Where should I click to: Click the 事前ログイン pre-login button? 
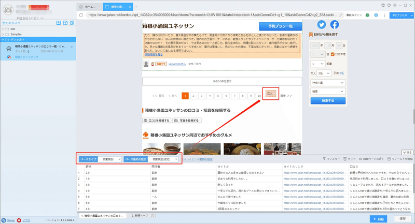(354, 16)
